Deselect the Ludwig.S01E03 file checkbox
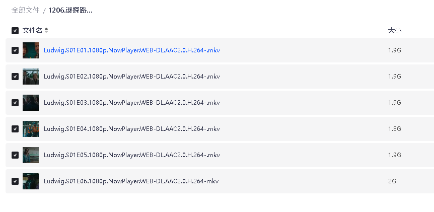This screenshot has height=212, width=434. tap(15, 103)
